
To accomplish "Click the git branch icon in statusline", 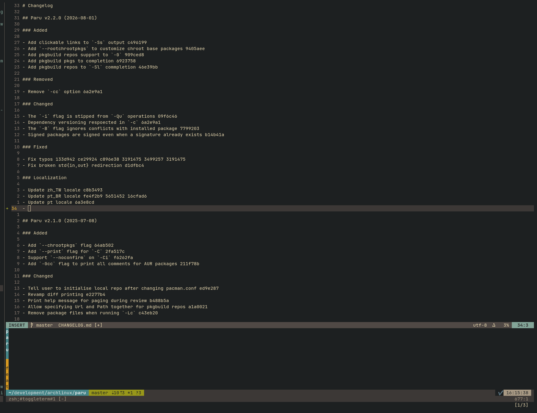I will coord(32,325).
